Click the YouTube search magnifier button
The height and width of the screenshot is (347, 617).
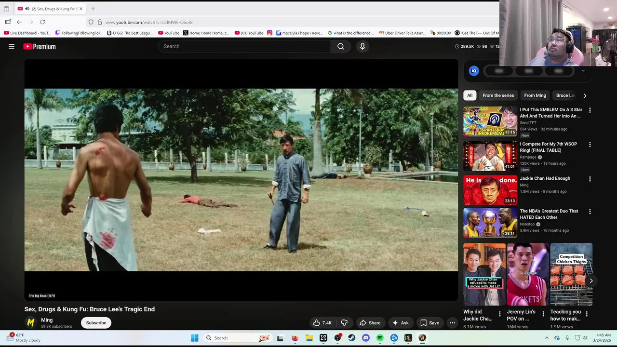click(x=341, y=46)
